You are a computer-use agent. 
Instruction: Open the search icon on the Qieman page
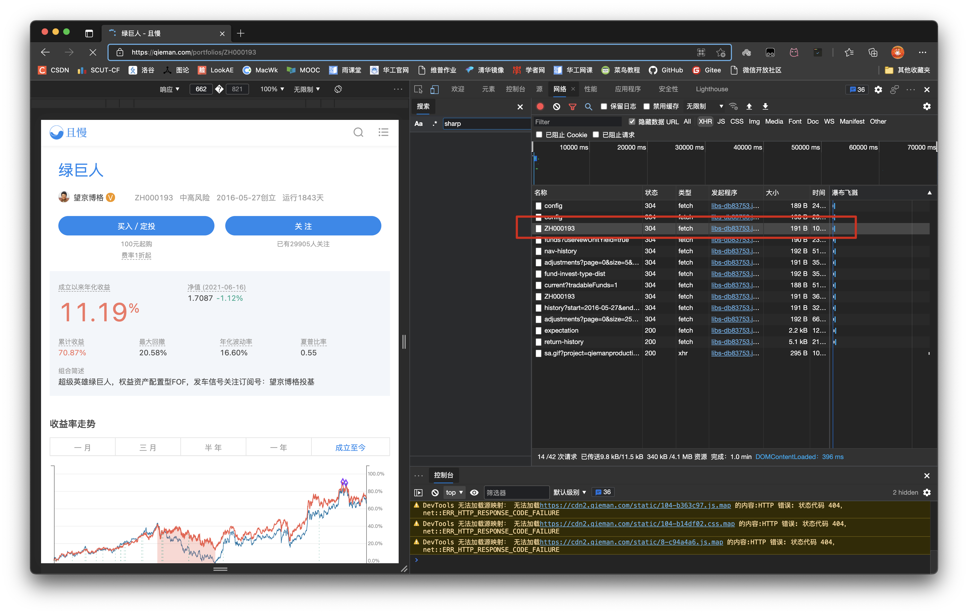click(x=358, y=132)
